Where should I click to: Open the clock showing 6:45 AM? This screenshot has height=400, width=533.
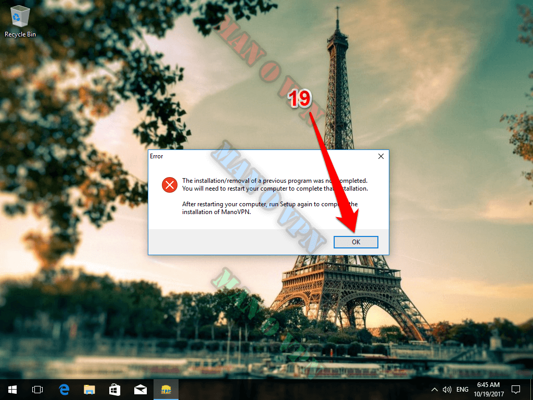[488, 390]
